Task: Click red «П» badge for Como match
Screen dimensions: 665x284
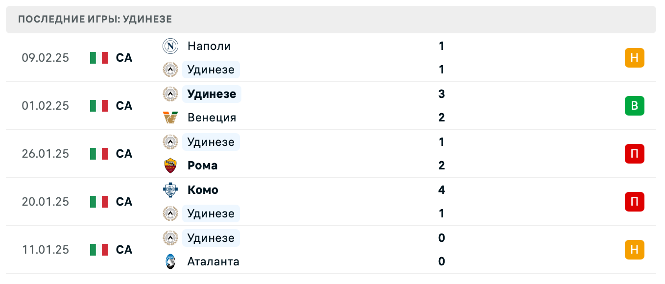Action: [634, 202]
